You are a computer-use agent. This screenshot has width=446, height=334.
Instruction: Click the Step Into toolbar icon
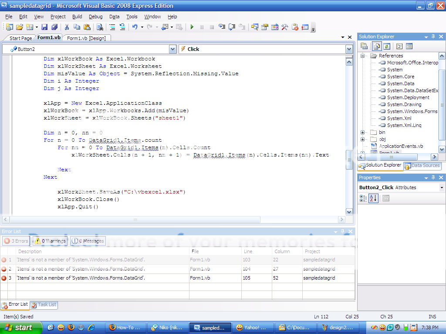(222, 27)
